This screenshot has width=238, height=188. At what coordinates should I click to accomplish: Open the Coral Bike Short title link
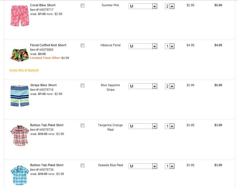coord(43,5)
